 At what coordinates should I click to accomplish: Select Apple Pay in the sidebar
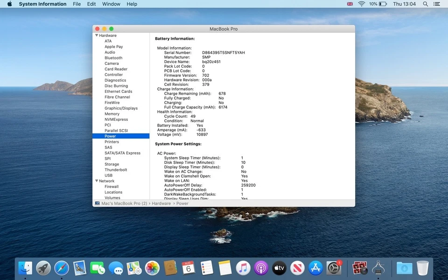tap(114, 47)
